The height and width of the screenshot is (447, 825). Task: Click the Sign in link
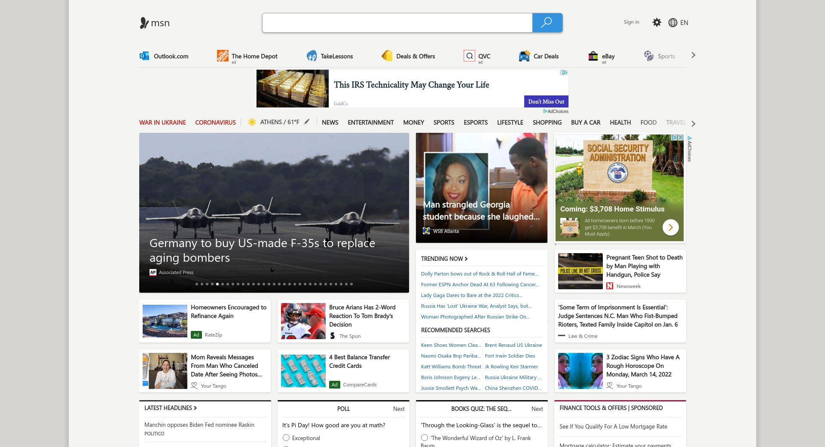coord(631,22)
